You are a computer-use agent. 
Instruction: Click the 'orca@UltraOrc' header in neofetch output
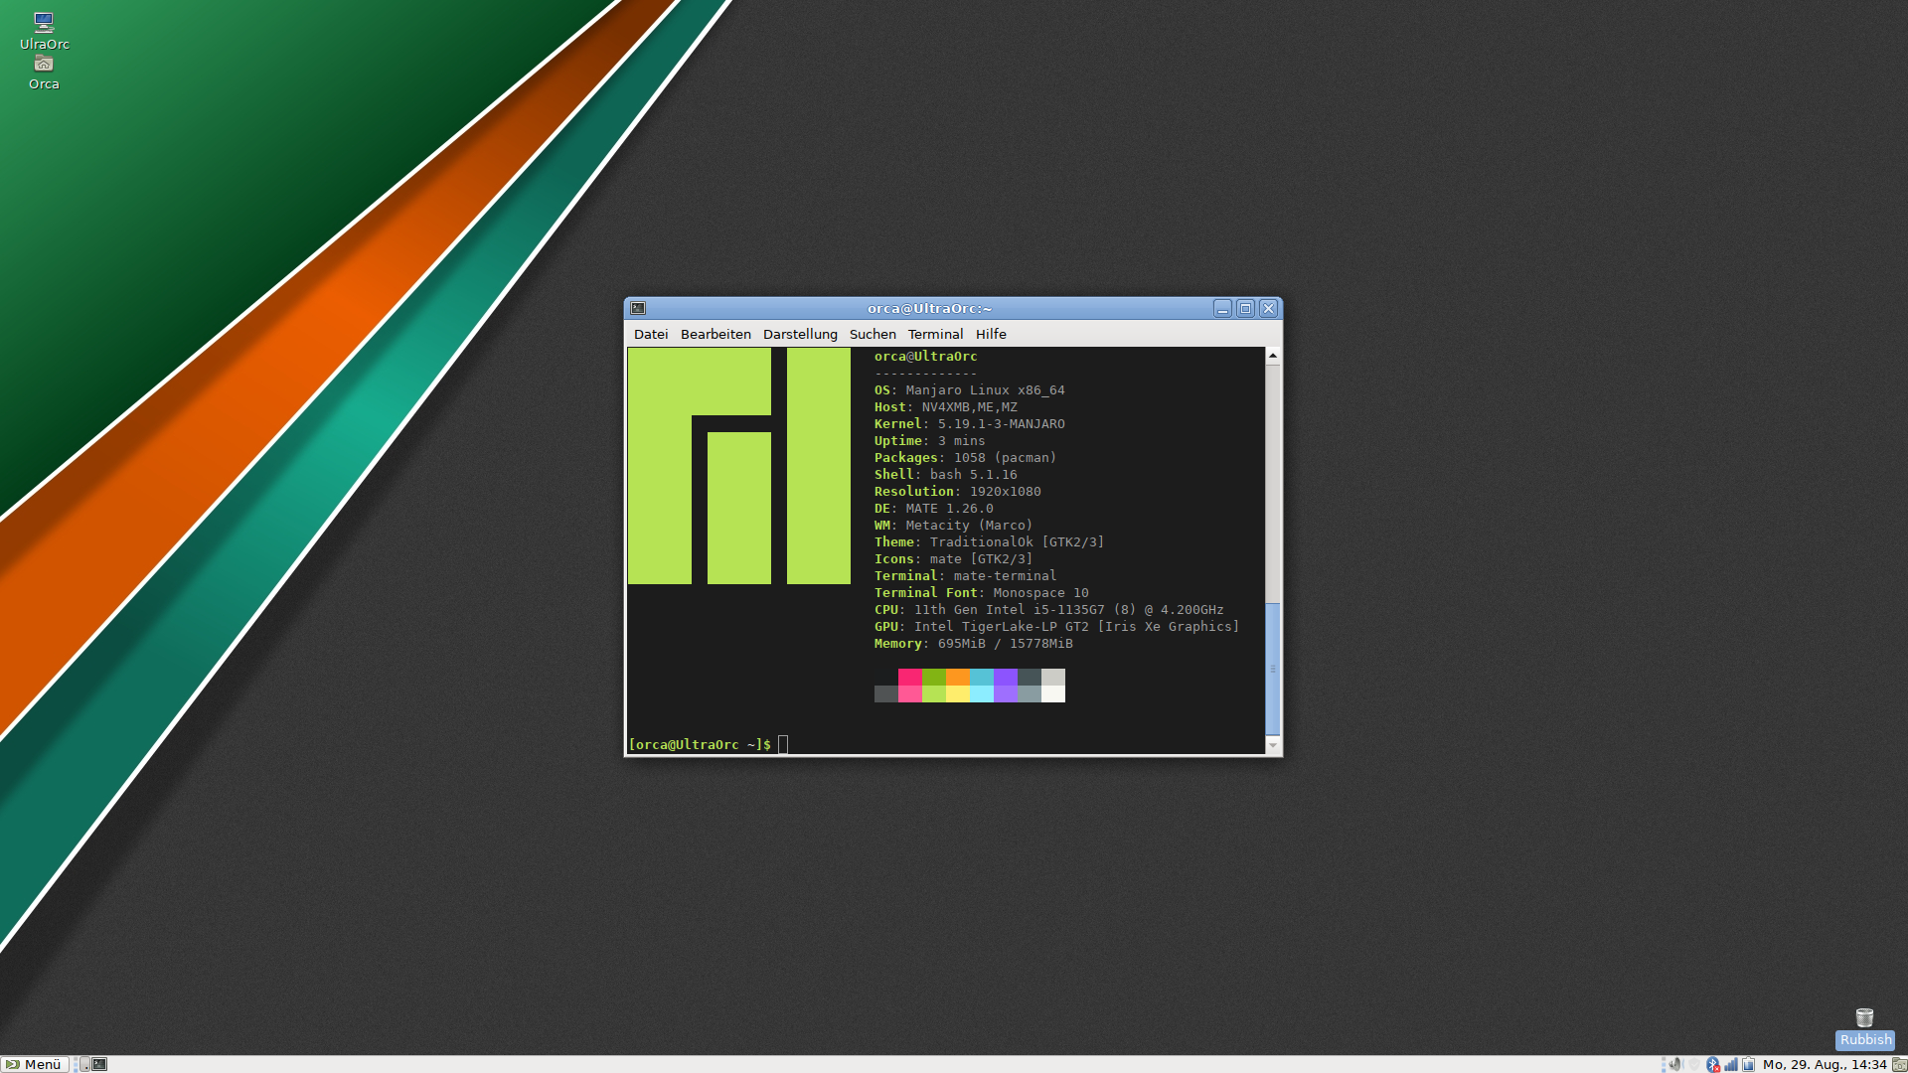coord(925,357)
